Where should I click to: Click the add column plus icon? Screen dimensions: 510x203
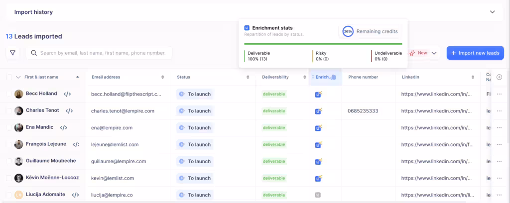point(500,77)
